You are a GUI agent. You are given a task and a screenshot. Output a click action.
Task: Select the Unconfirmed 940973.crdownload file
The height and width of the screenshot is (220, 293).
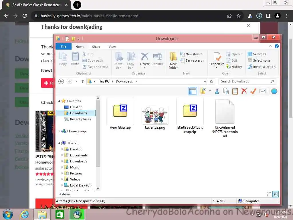point(225,118)
